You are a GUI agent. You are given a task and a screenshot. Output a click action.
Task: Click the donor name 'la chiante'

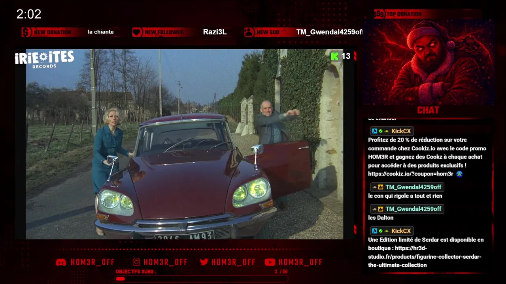pos(101,32)
